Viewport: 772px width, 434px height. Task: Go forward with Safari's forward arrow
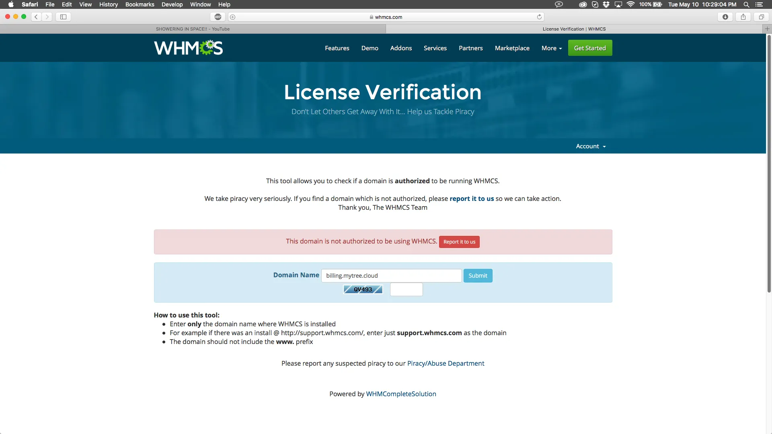tap(47, 17)
